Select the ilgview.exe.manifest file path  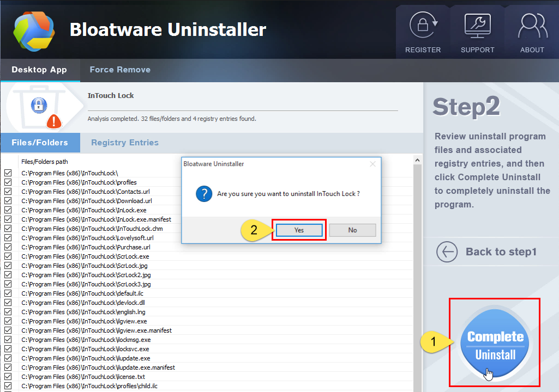click(97, 330)
